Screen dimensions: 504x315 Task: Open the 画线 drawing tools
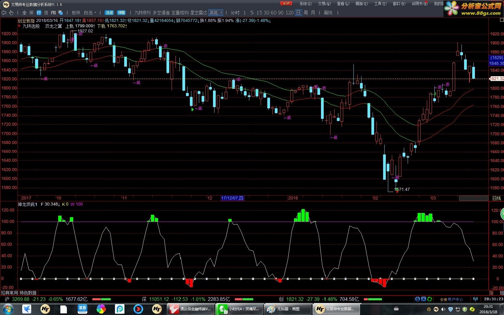point(328,13)
